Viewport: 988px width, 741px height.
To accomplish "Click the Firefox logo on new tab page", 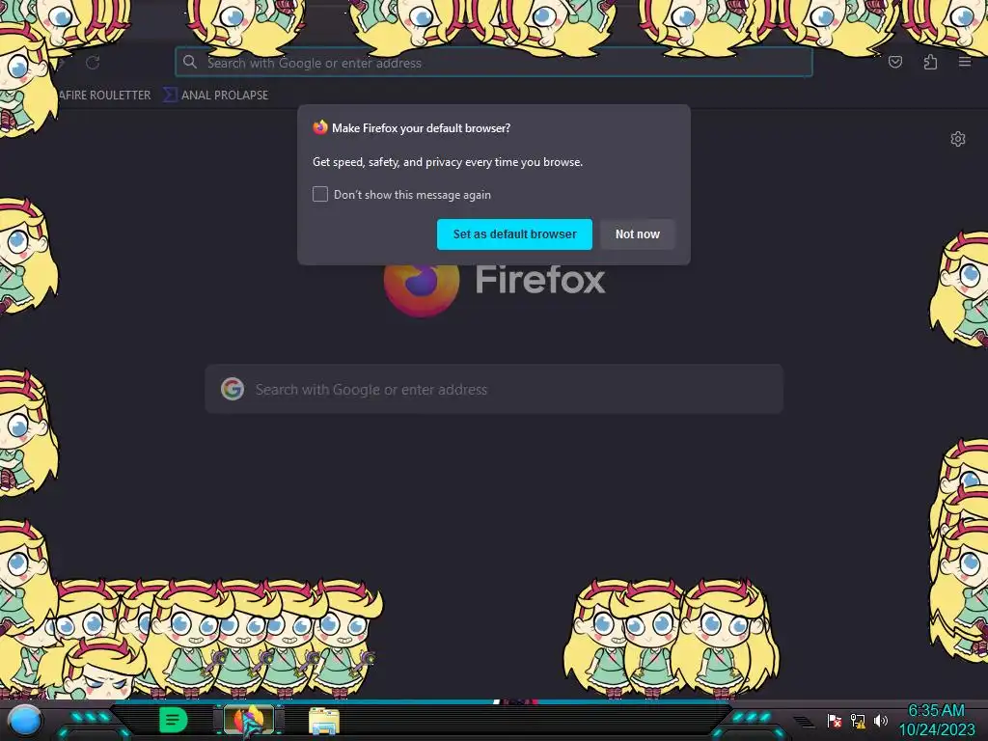I will 421,289.
